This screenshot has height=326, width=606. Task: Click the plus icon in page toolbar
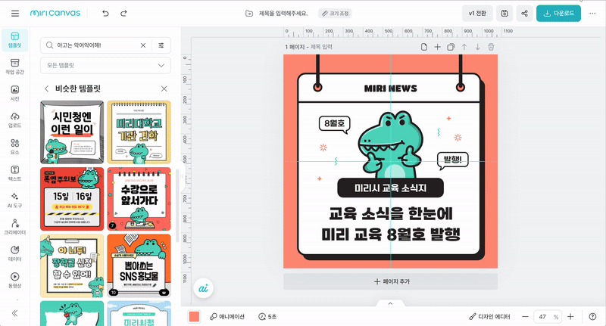(437, 47)
